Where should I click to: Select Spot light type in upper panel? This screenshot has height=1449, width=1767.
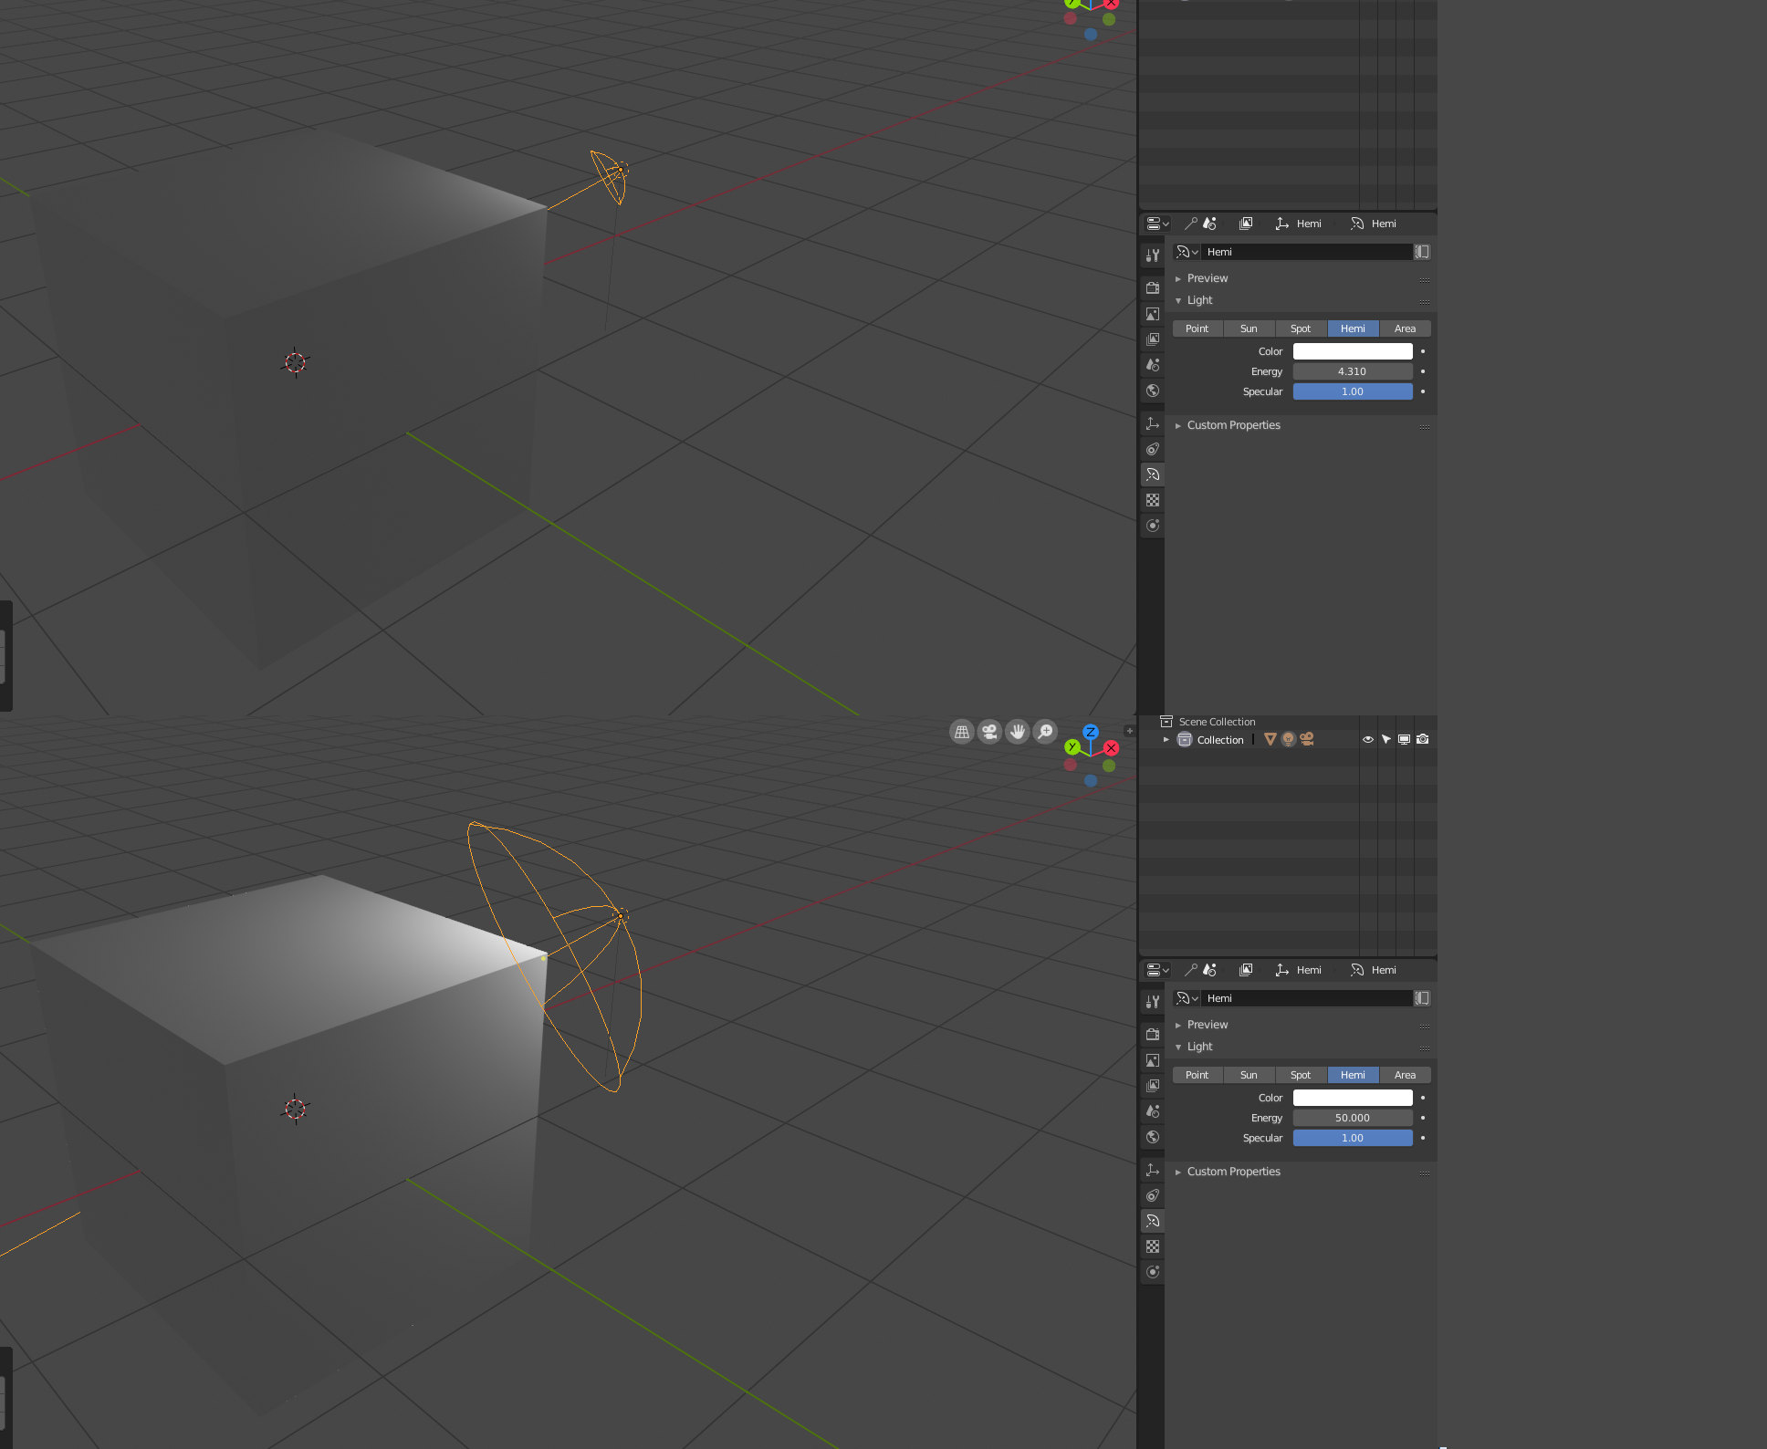click(x=1302, y=328)
